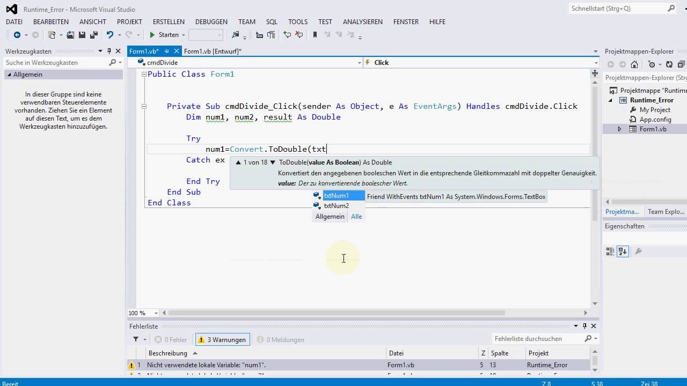Click the alphabetical sort icon in Eigenschaften

[x=623, y=251]
